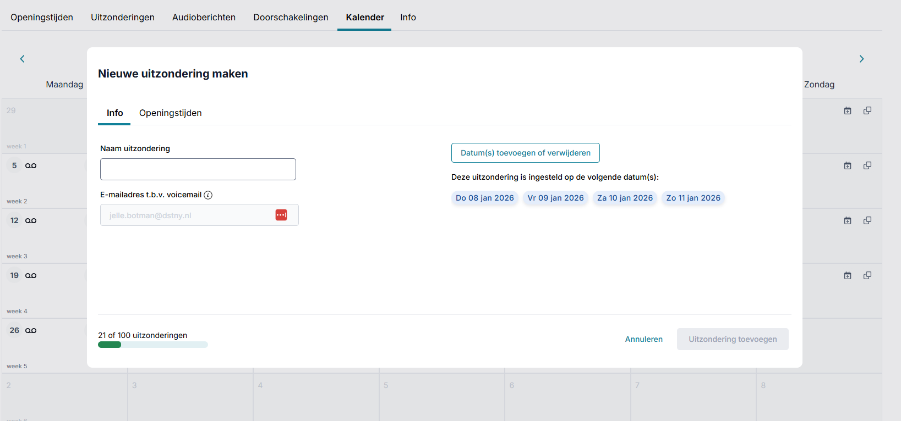901x421 pixels.
Task: Click the Za 10 jan 2026 date chip
Action: (625, 198)
